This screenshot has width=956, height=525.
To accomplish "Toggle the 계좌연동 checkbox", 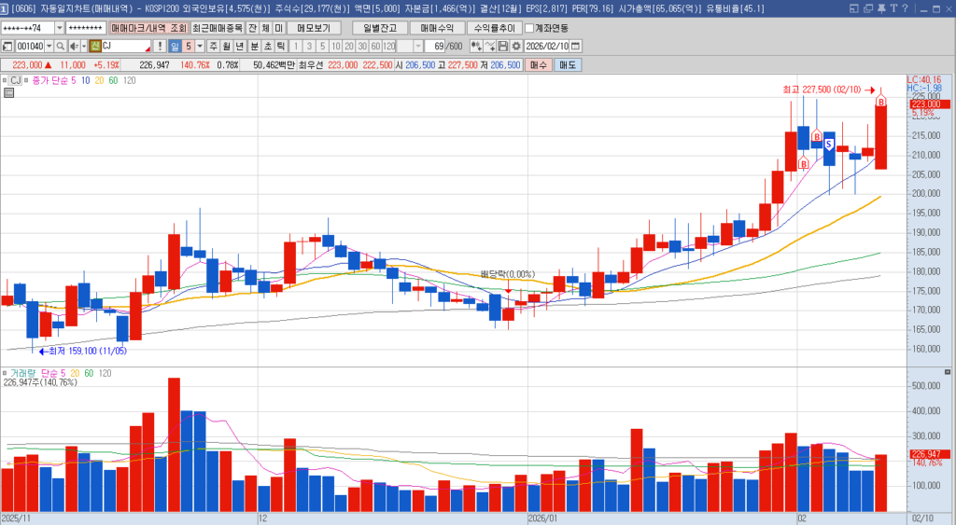I will coord(529,28).
